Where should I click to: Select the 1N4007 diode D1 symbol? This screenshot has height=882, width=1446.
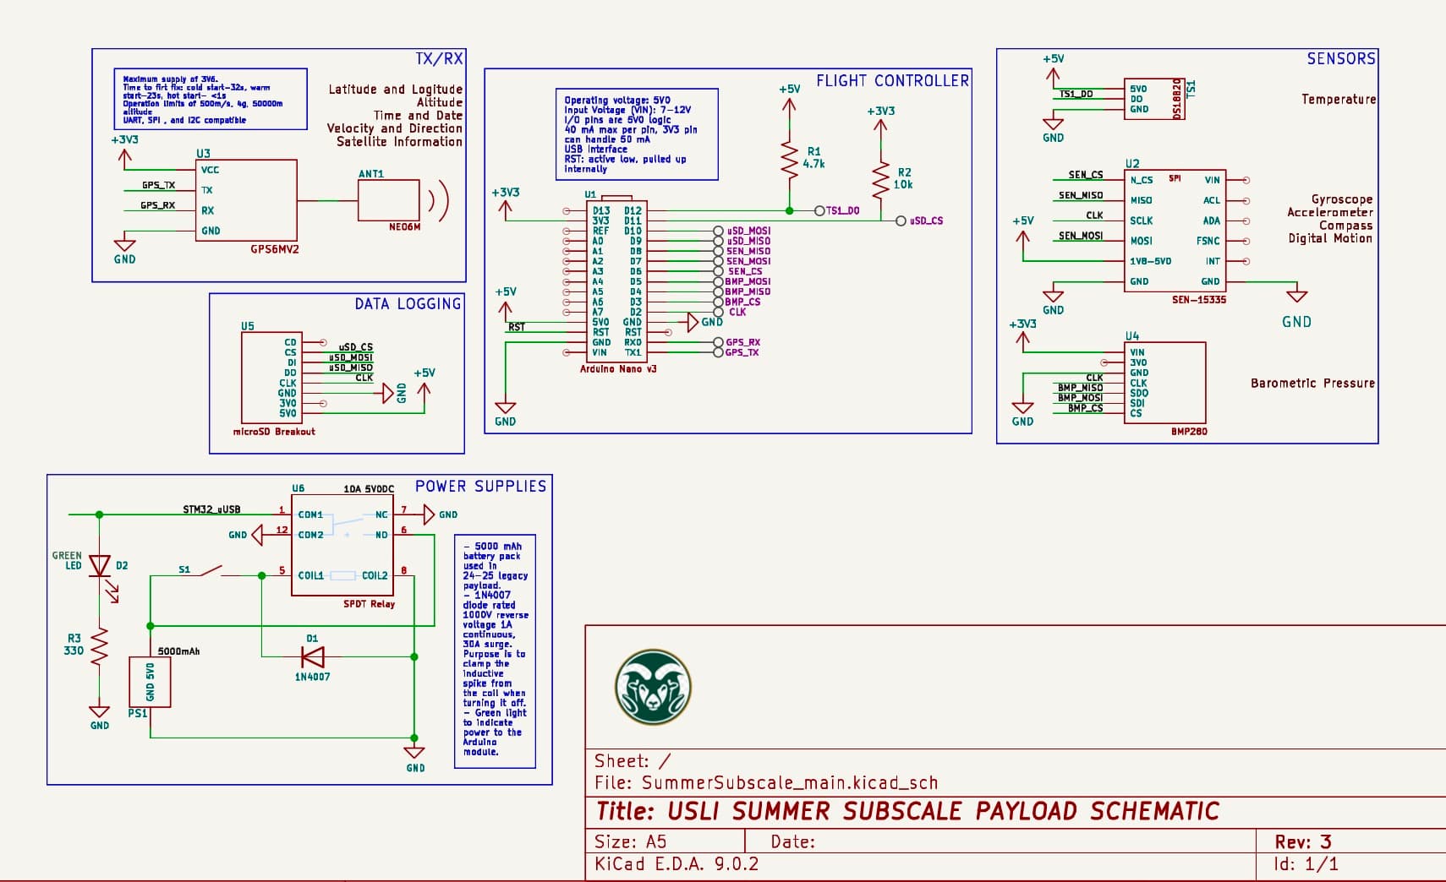click(x=313, y=656)
